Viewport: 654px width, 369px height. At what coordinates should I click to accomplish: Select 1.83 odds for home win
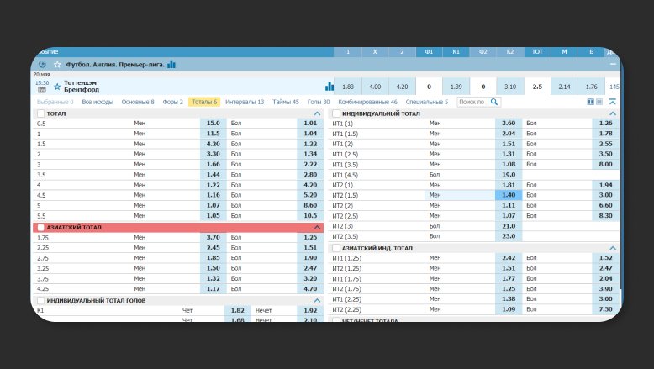(348, 87)
